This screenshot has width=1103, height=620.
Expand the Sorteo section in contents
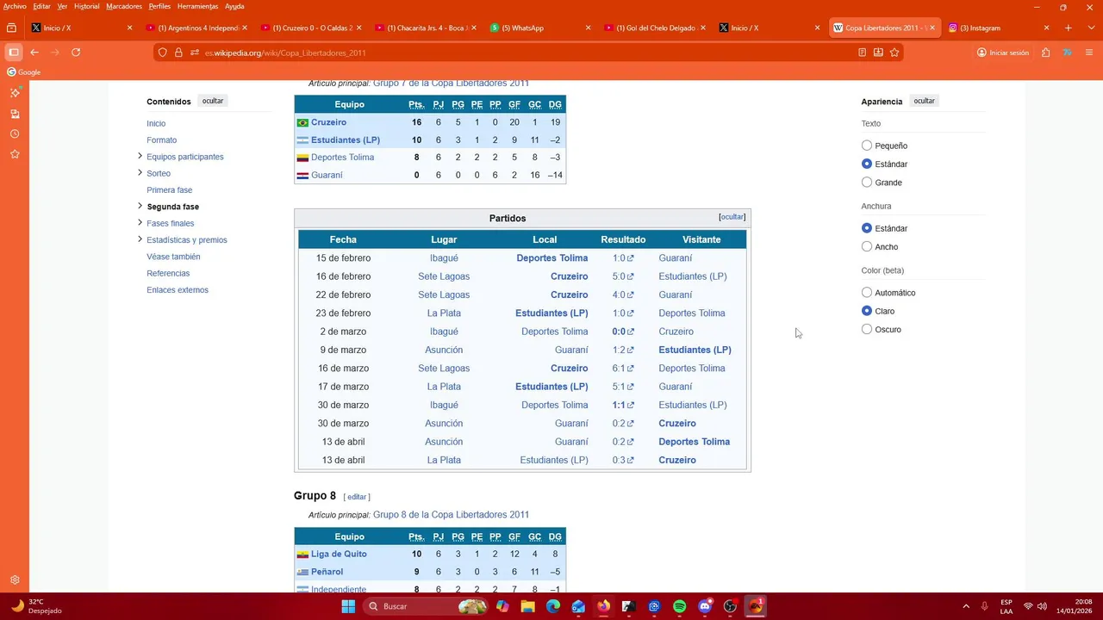pyautogui.click(x=140, y=172)
